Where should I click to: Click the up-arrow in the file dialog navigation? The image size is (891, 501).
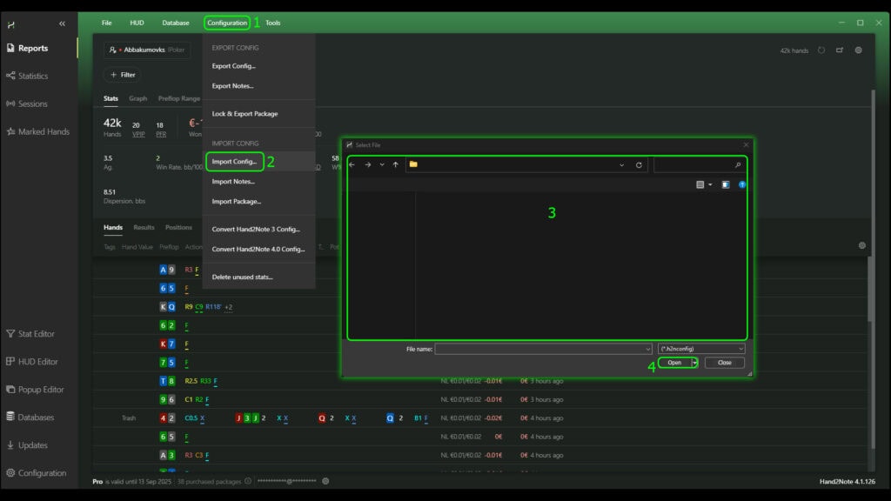[395, 164]
